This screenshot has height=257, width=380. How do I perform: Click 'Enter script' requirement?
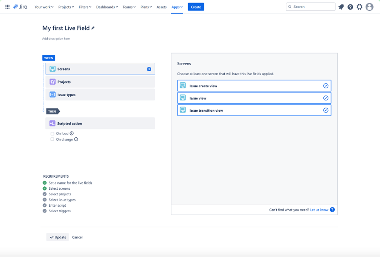pos(57,205)
